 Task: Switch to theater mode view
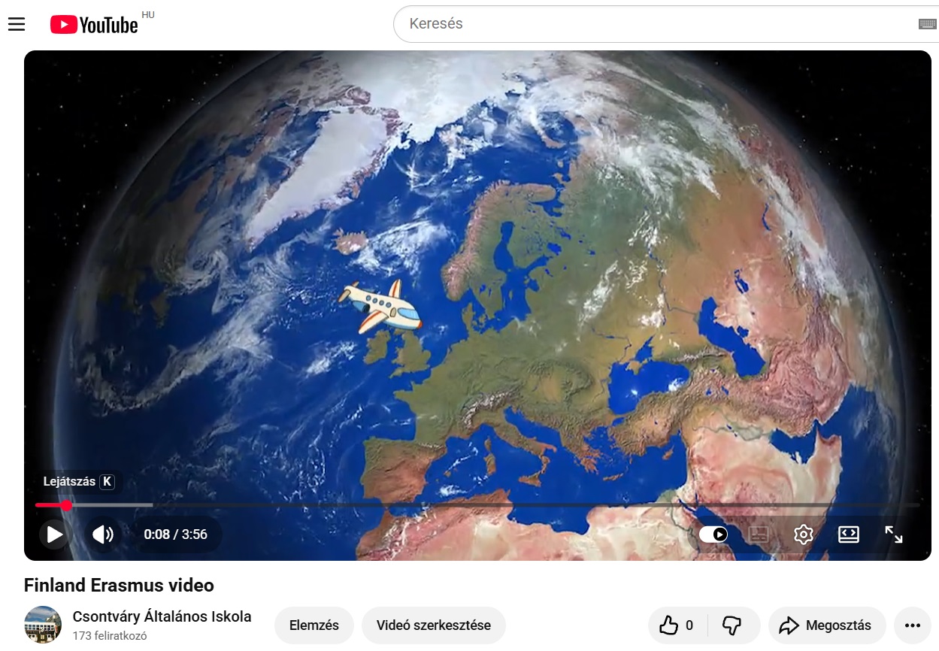click(x=849, y=534)
